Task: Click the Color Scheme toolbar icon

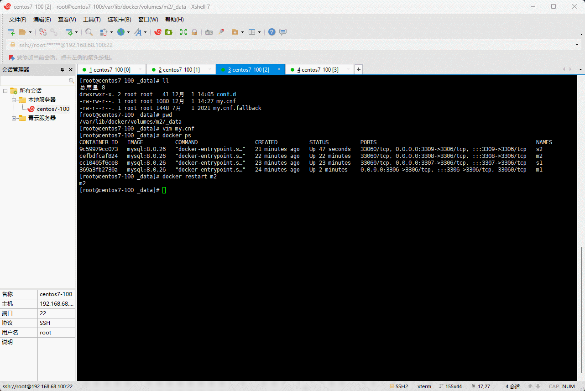Action: (104, 32)
